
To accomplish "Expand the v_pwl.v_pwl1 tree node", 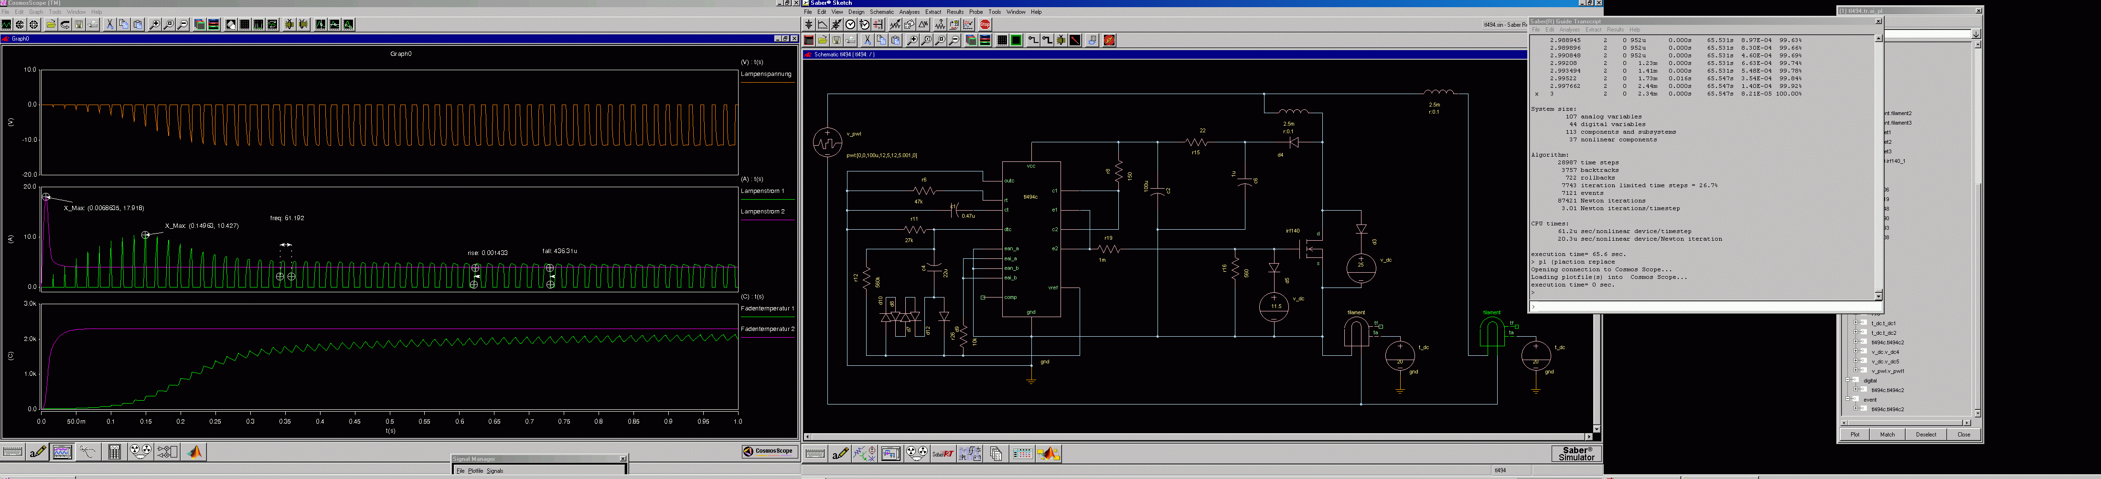I will (1855, 371).
